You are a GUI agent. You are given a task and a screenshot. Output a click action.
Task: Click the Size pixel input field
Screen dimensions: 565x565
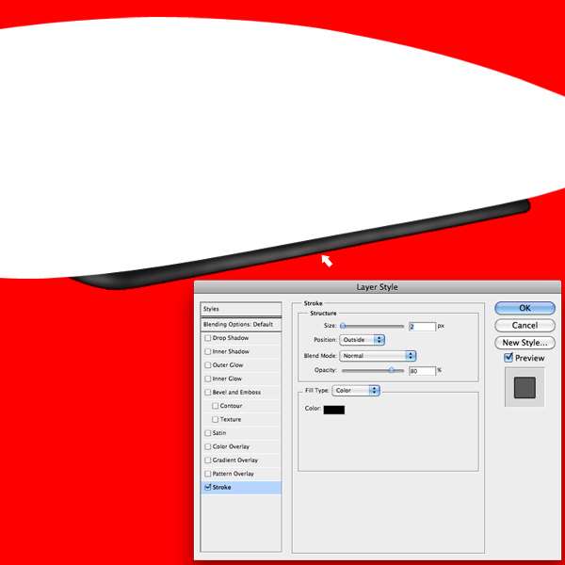click(422, 326)
